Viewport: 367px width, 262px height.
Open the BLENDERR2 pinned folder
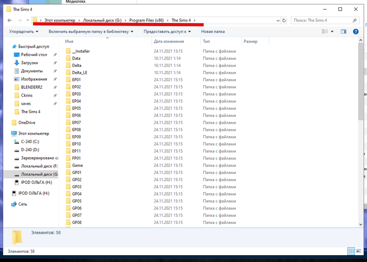[32, 87]
